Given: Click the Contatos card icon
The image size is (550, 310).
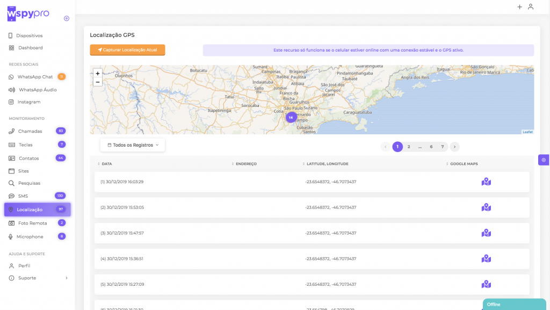Looking at the screenshot, I should coord(12,158).
